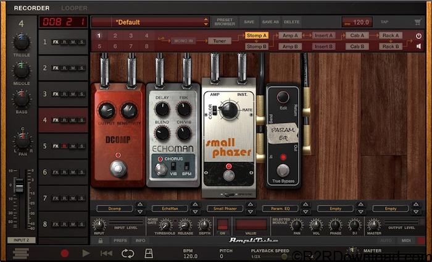Screen dimensions: 432x262
Task: Step Param EQ slot selector down
Action: [305, 212]
